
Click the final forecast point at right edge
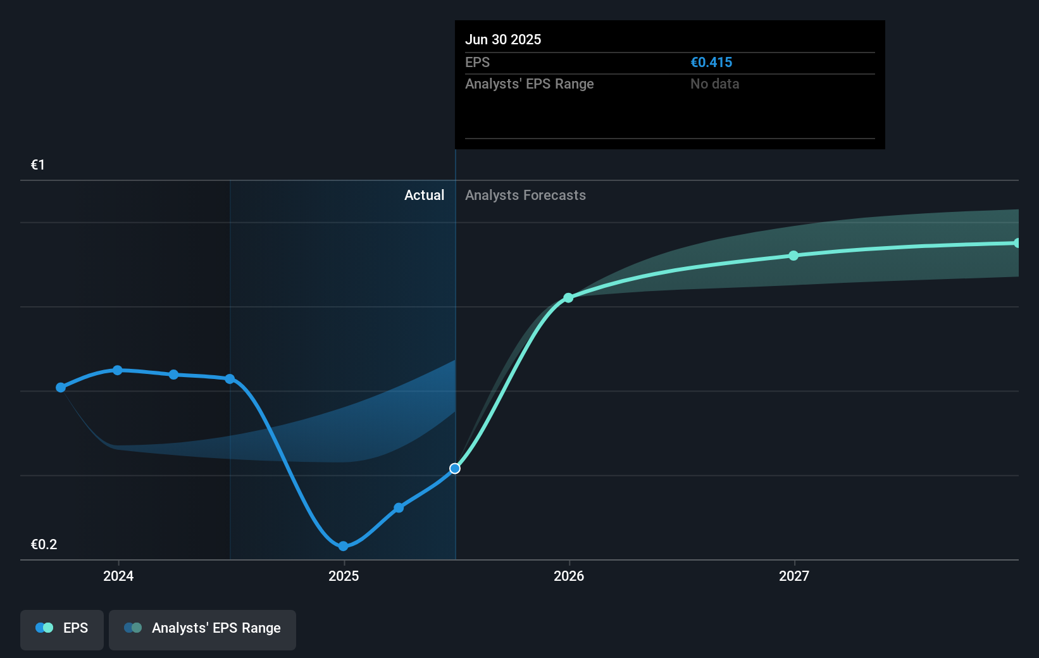pos(1017,243)
